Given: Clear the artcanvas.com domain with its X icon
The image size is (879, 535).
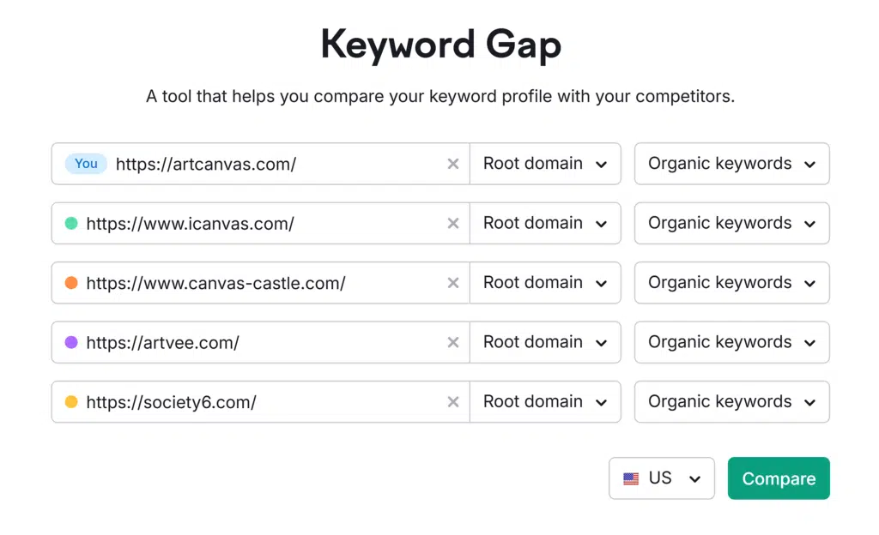Looking at the screenshot, I should [453, 164].
